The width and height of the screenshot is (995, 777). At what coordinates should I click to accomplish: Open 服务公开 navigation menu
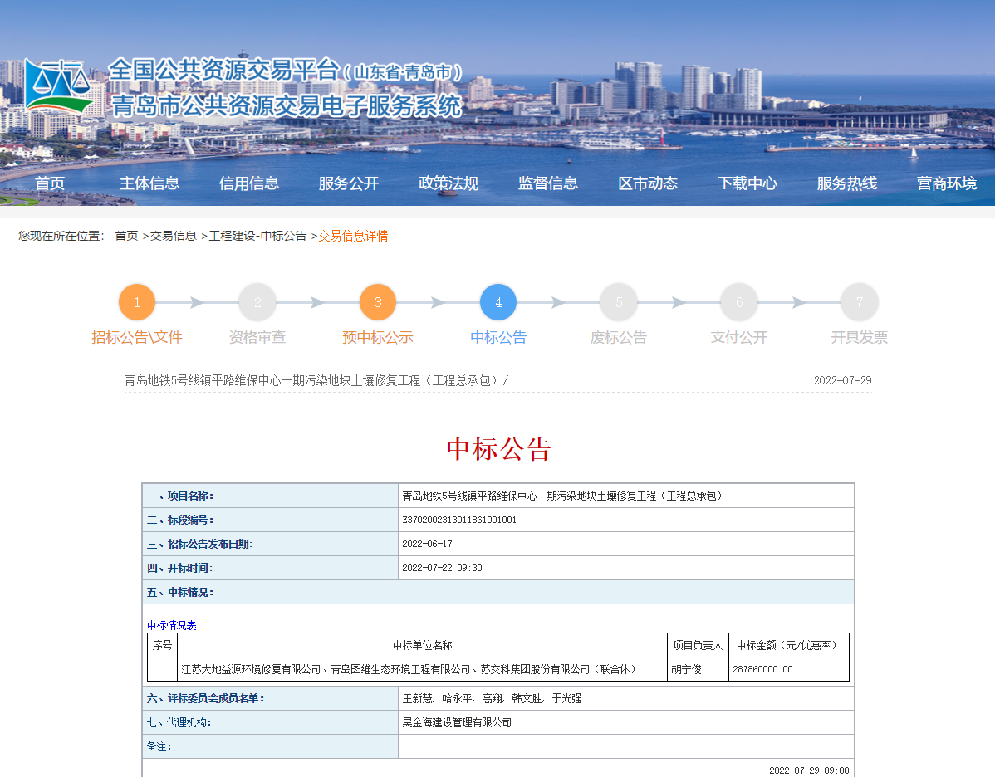tap(349, 183)
